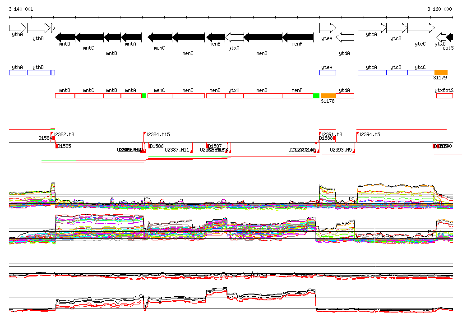Select the U2391.M8 marker label
The image size is (462, 322).
331,135
